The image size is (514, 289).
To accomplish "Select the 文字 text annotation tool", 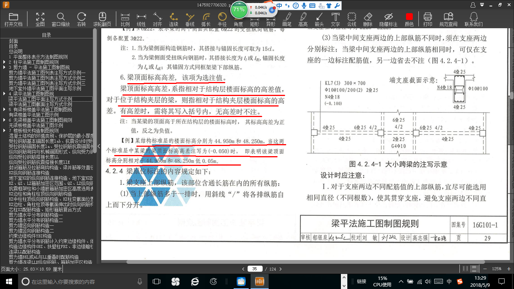I will click(335, 19).
